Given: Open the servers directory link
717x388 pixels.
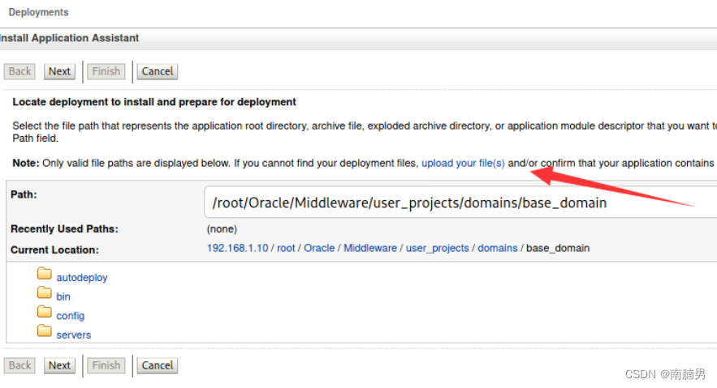Looking at the screenshot, I should click(74, 335).
